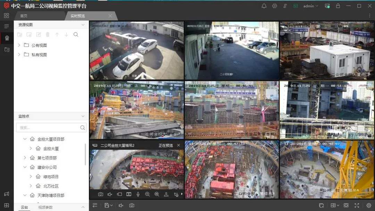Click the monitoring point search field
Screen dimensions: 375x211
coord(48,128)
